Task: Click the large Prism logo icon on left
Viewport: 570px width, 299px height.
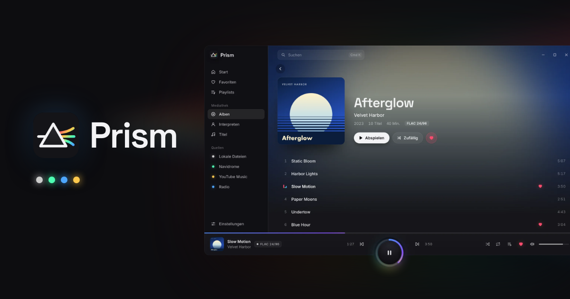Action: click(56, 135)
